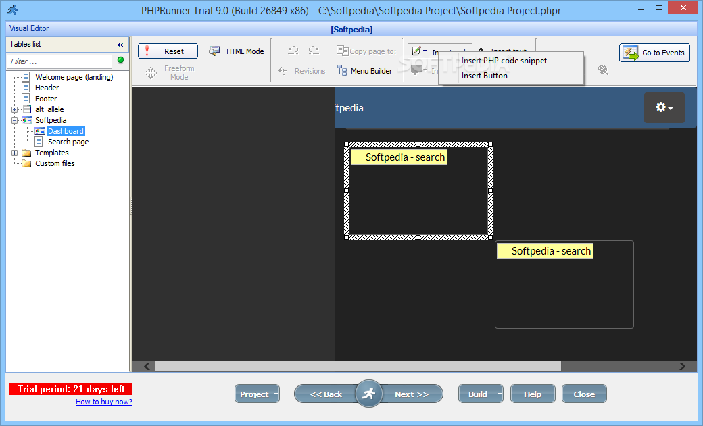Screen dimensions: 703x426
Task: Advance with the Next button
Action: 412,394
